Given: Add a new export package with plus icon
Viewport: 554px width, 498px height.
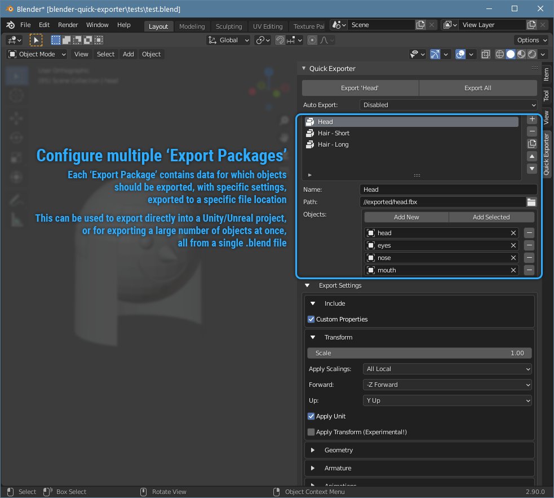Looking at the screenshot, I should (x=532, y=119).
